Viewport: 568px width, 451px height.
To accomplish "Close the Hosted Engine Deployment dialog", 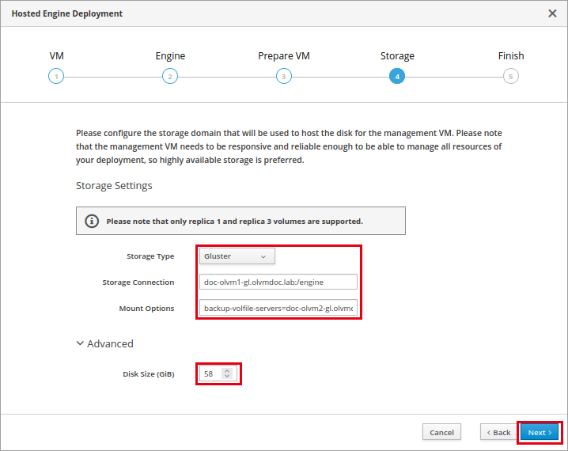I will click(x=552, y=13).
